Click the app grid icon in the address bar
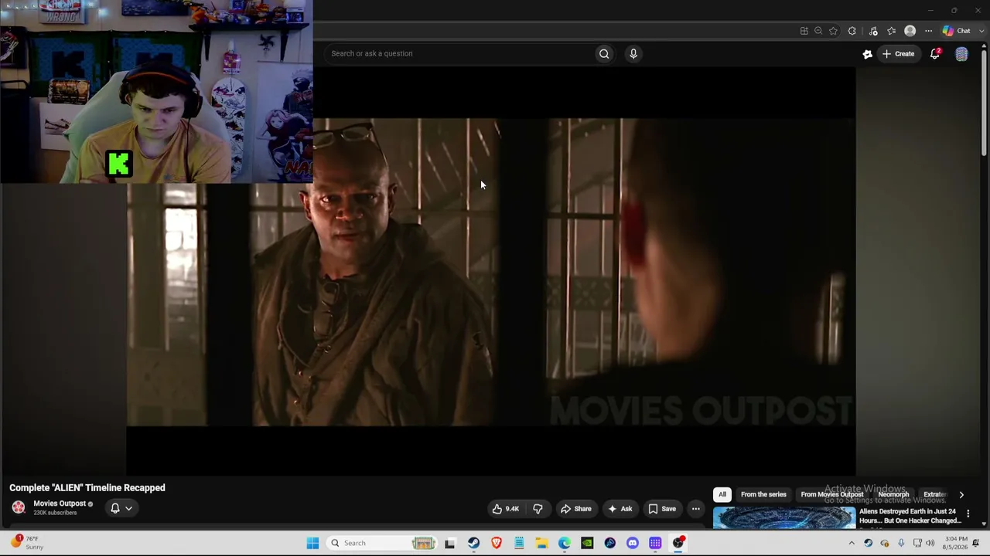 pyautogui.click(x=804, y=31)
